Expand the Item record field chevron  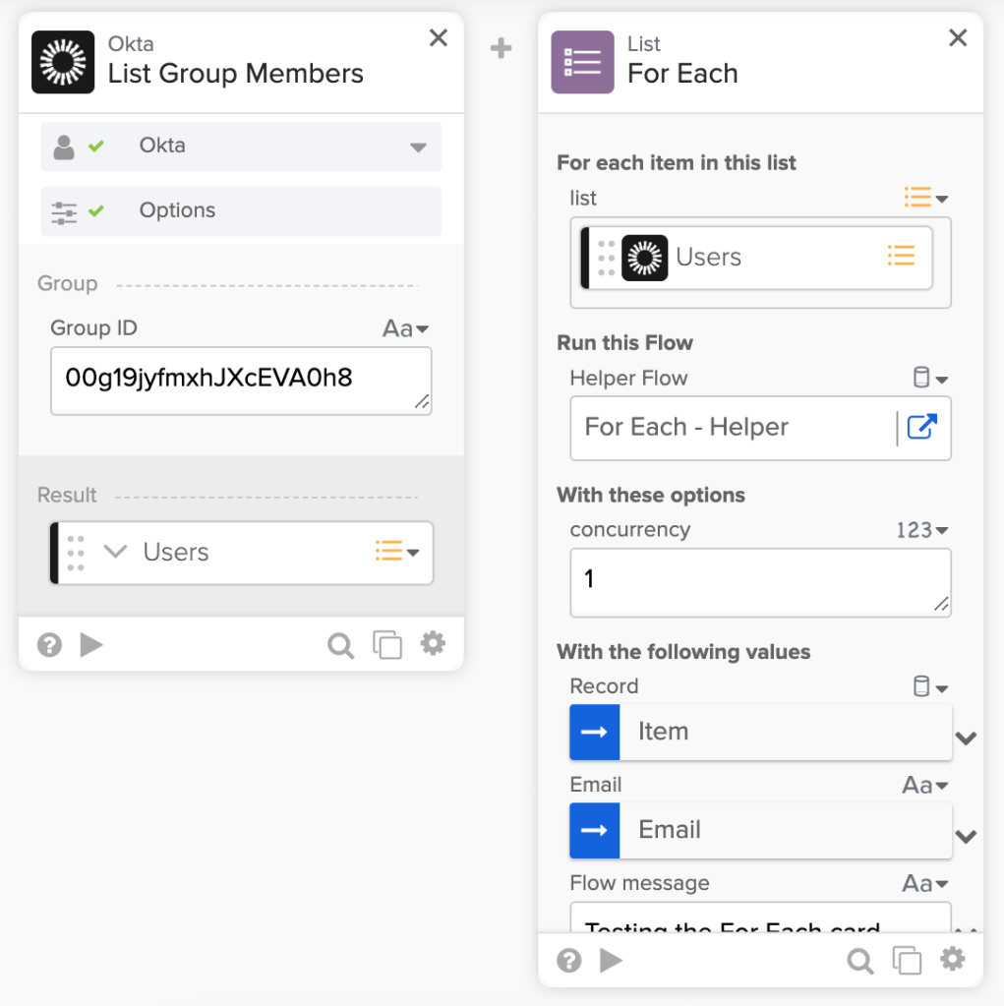(966, 738)
